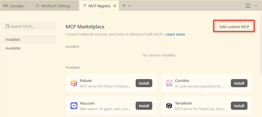The height and width of the screenshot is (117, 262).
Task: Click the MCP Registry plug icon
Action: tap(85, 6)
